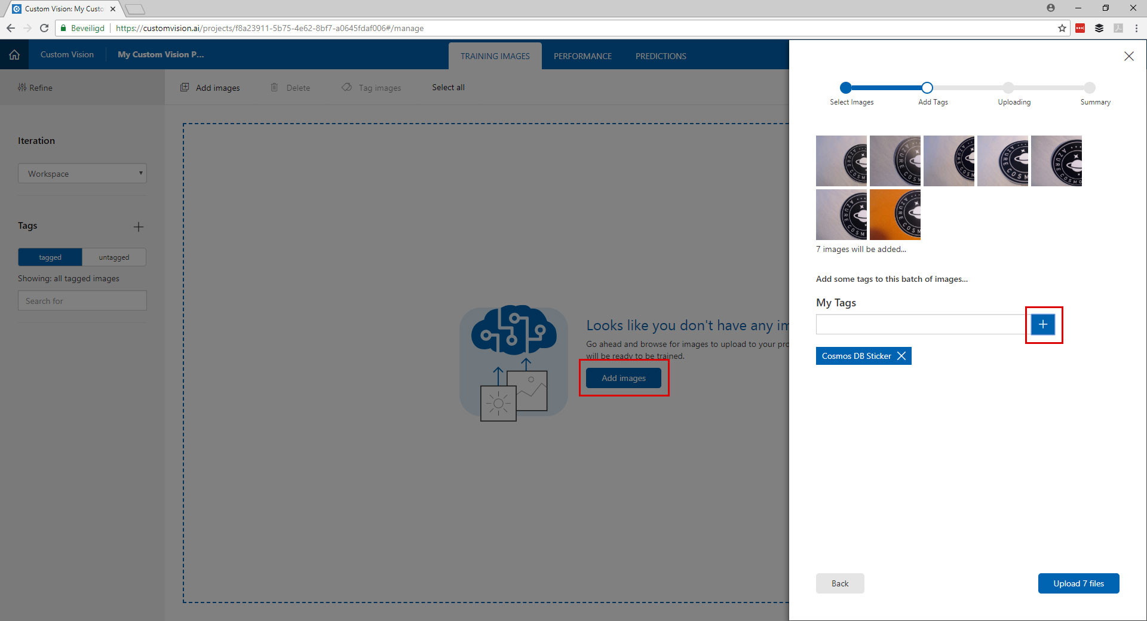Show tagged images
Screen dimensions: 1147x621
(x=50, y=257)
